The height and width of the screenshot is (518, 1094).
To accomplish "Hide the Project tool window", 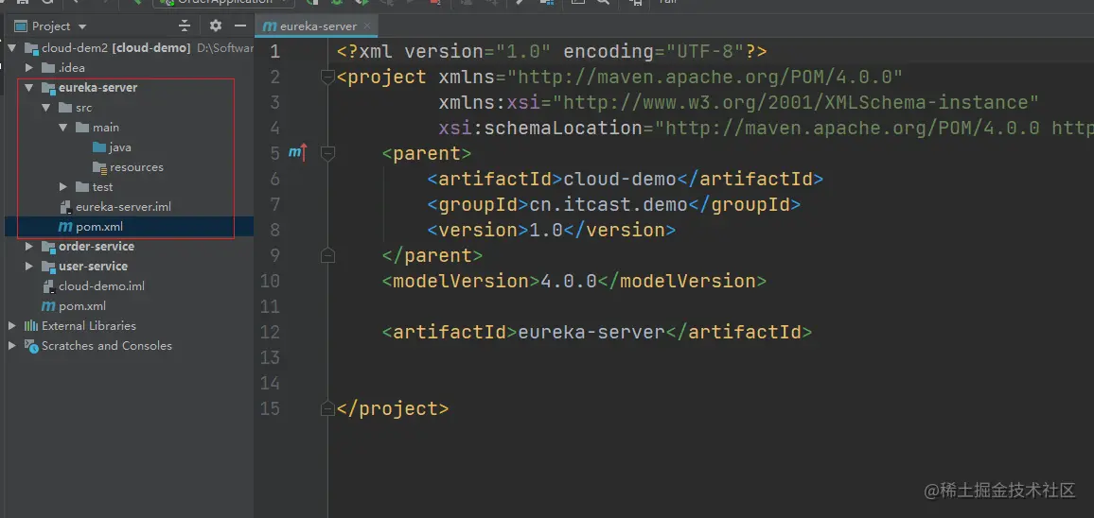I will 240,26.
